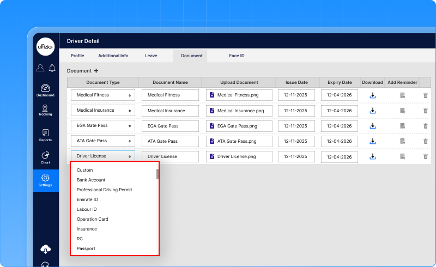The width and height of the screenshot is (436, 267).
Task: Click the cloud download icon in sidebar
Action: point(46,249)
